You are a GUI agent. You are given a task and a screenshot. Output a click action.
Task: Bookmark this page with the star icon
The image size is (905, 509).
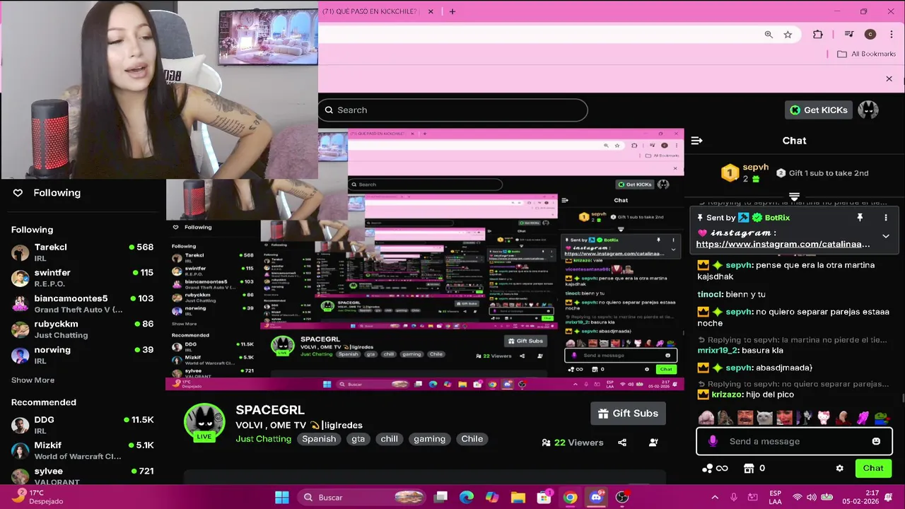[788, 35]
